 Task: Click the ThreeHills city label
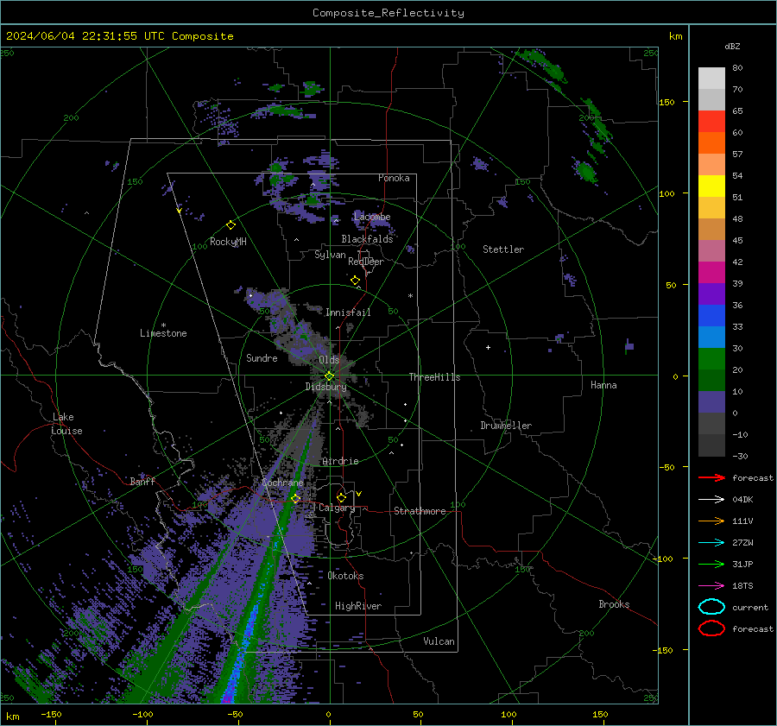coord(434,377)
